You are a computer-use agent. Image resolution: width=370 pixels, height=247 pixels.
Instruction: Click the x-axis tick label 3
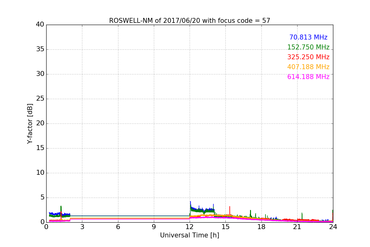pos(82,227)
